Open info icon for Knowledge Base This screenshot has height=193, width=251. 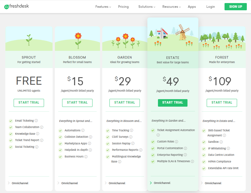coord(38,134)
